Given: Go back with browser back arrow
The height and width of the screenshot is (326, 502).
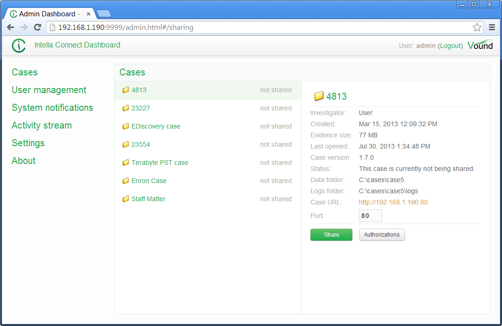Looking at the screenshot, I should [x=10, y=27].
